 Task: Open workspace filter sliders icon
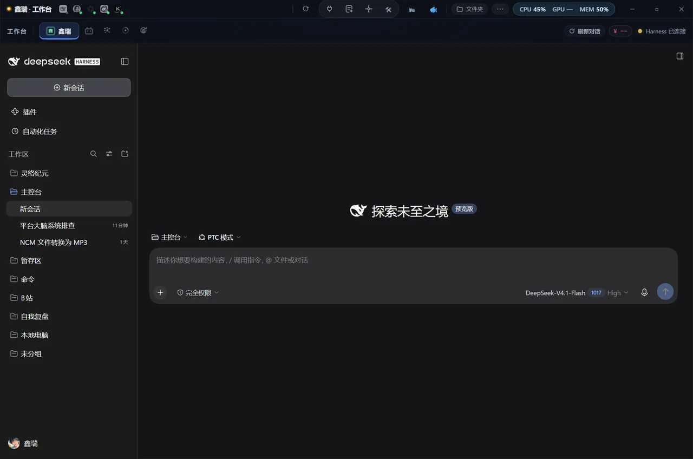(109, 154)
